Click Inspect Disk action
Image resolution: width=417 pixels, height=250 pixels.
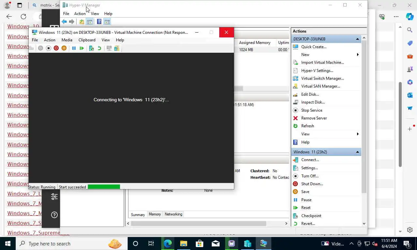(313, 102)
